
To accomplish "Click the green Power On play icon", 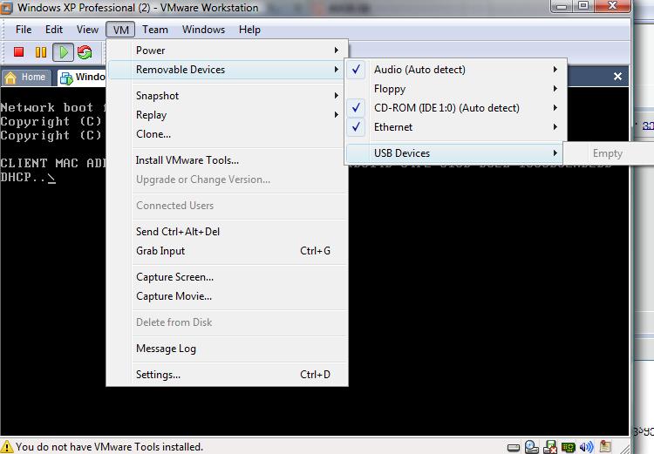I will pos(64,52).
